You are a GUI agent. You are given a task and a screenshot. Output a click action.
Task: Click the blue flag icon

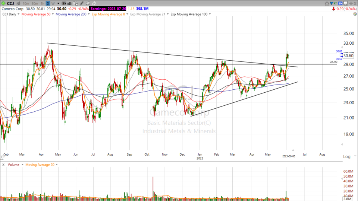(331, 3)
